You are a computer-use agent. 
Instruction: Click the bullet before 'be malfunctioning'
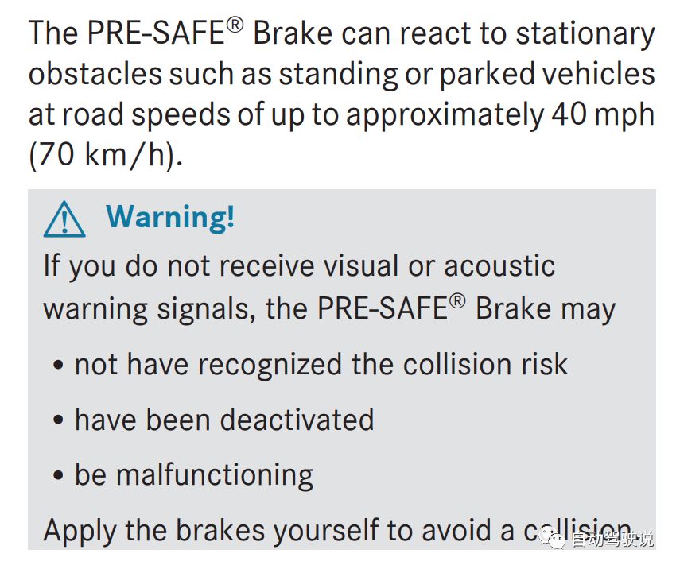(x=58, y=475)
